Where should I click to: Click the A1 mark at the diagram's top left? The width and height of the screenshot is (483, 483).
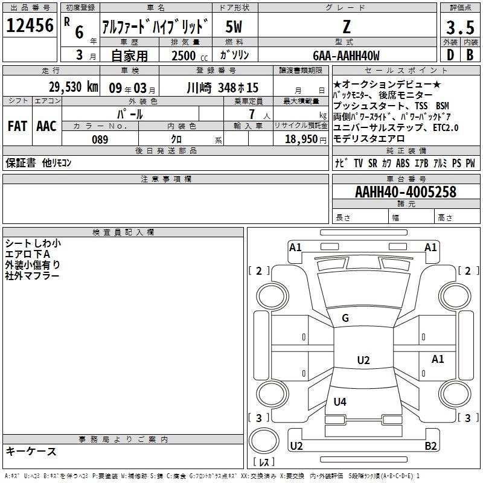tap(295, 247)
